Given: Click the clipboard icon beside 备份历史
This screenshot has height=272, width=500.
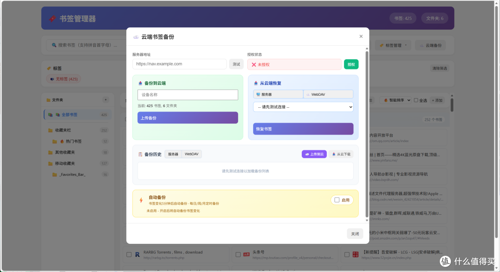Looking at the screenshot, I should [x=140, y=154].
